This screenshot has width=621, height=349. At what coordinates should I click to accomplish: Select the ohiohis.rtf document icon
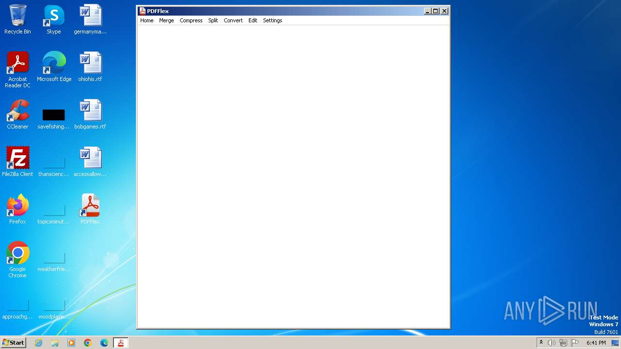[90, 67]
